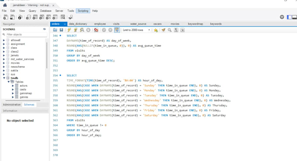Select the Schemas tab in the Navigator
Viewport: 297px width, 161px height.
(29, 105)
